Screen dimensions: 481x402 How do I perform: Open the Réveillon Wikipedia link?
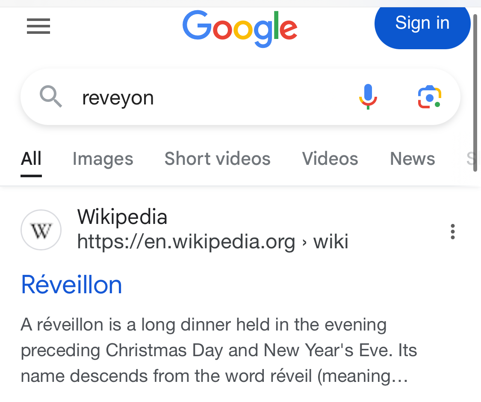pos(71,285)
